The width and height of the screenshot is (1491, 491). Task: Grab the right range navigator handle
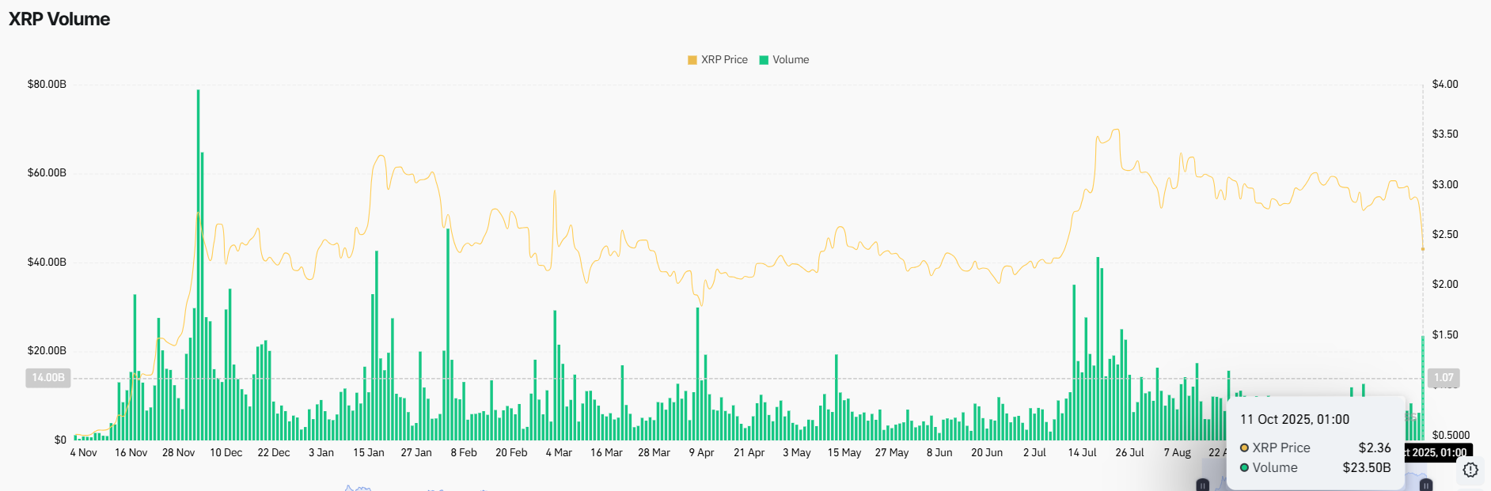pos(1426,485)
